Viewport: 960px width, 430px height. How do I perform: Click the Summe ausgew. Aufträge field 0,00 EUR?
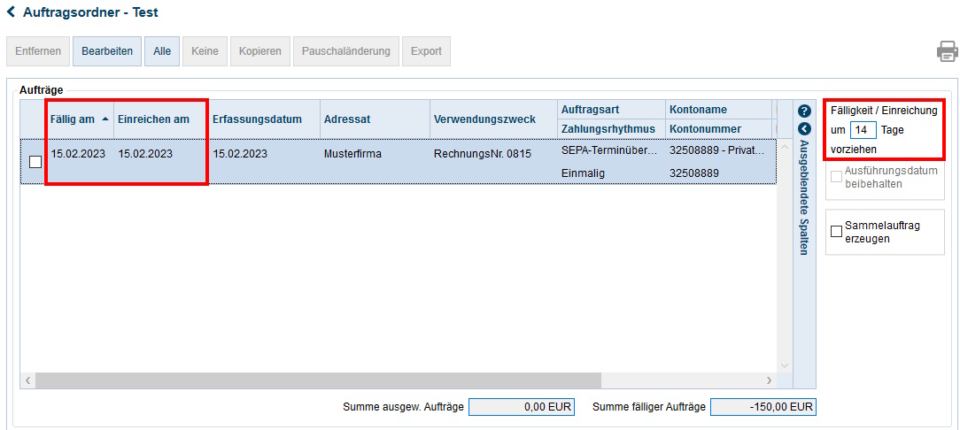(522, 407)
